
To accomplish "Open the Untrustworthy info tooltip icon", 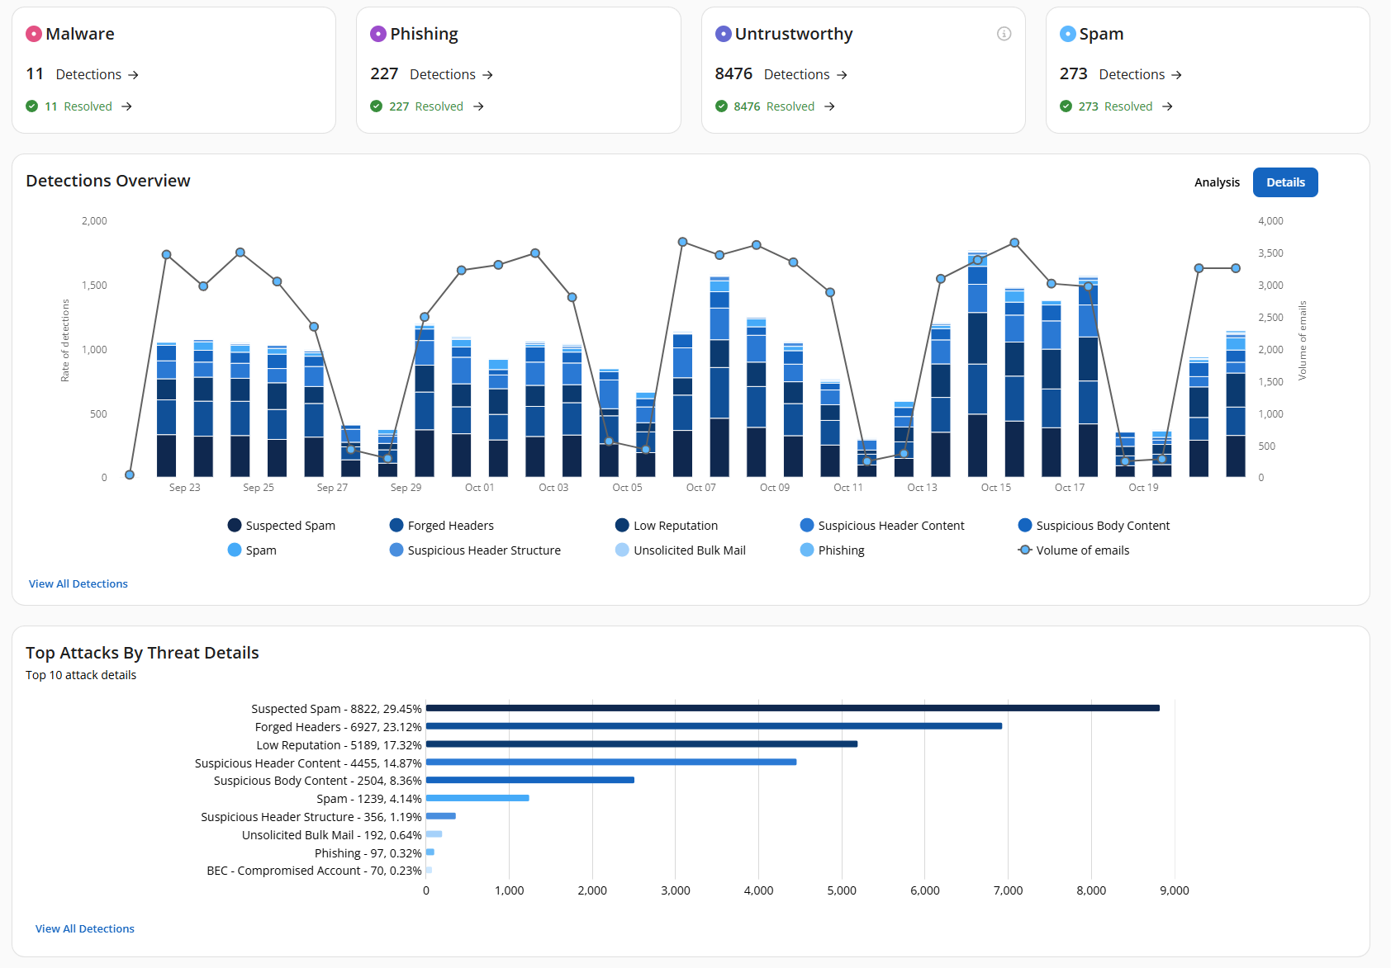I will [x=1004, y=34].
